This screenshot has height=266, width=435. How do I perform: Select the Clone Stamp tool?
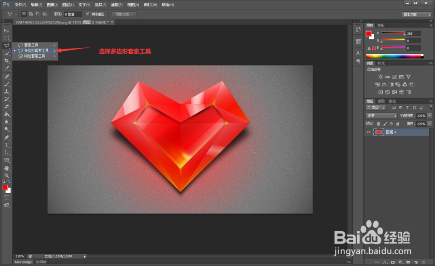7,92
